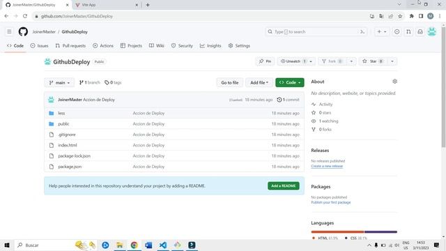Open the browser side panel icon

click(x=421, y=16)
